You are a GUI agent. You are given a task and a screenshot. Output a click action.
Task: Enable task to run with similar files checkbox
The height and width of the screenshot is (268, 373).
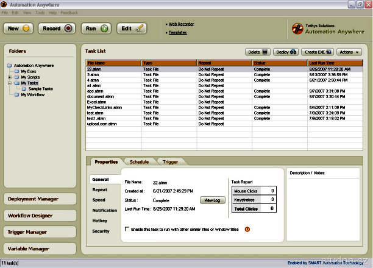[127, 229]
